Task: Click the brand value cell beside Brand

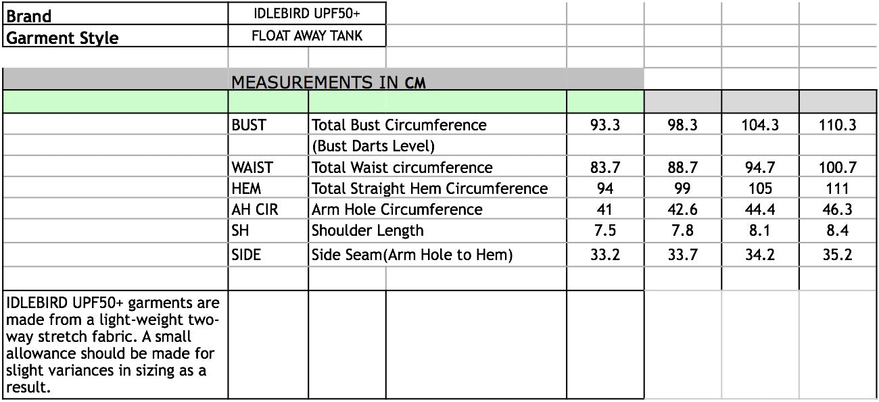Action: 307,14
